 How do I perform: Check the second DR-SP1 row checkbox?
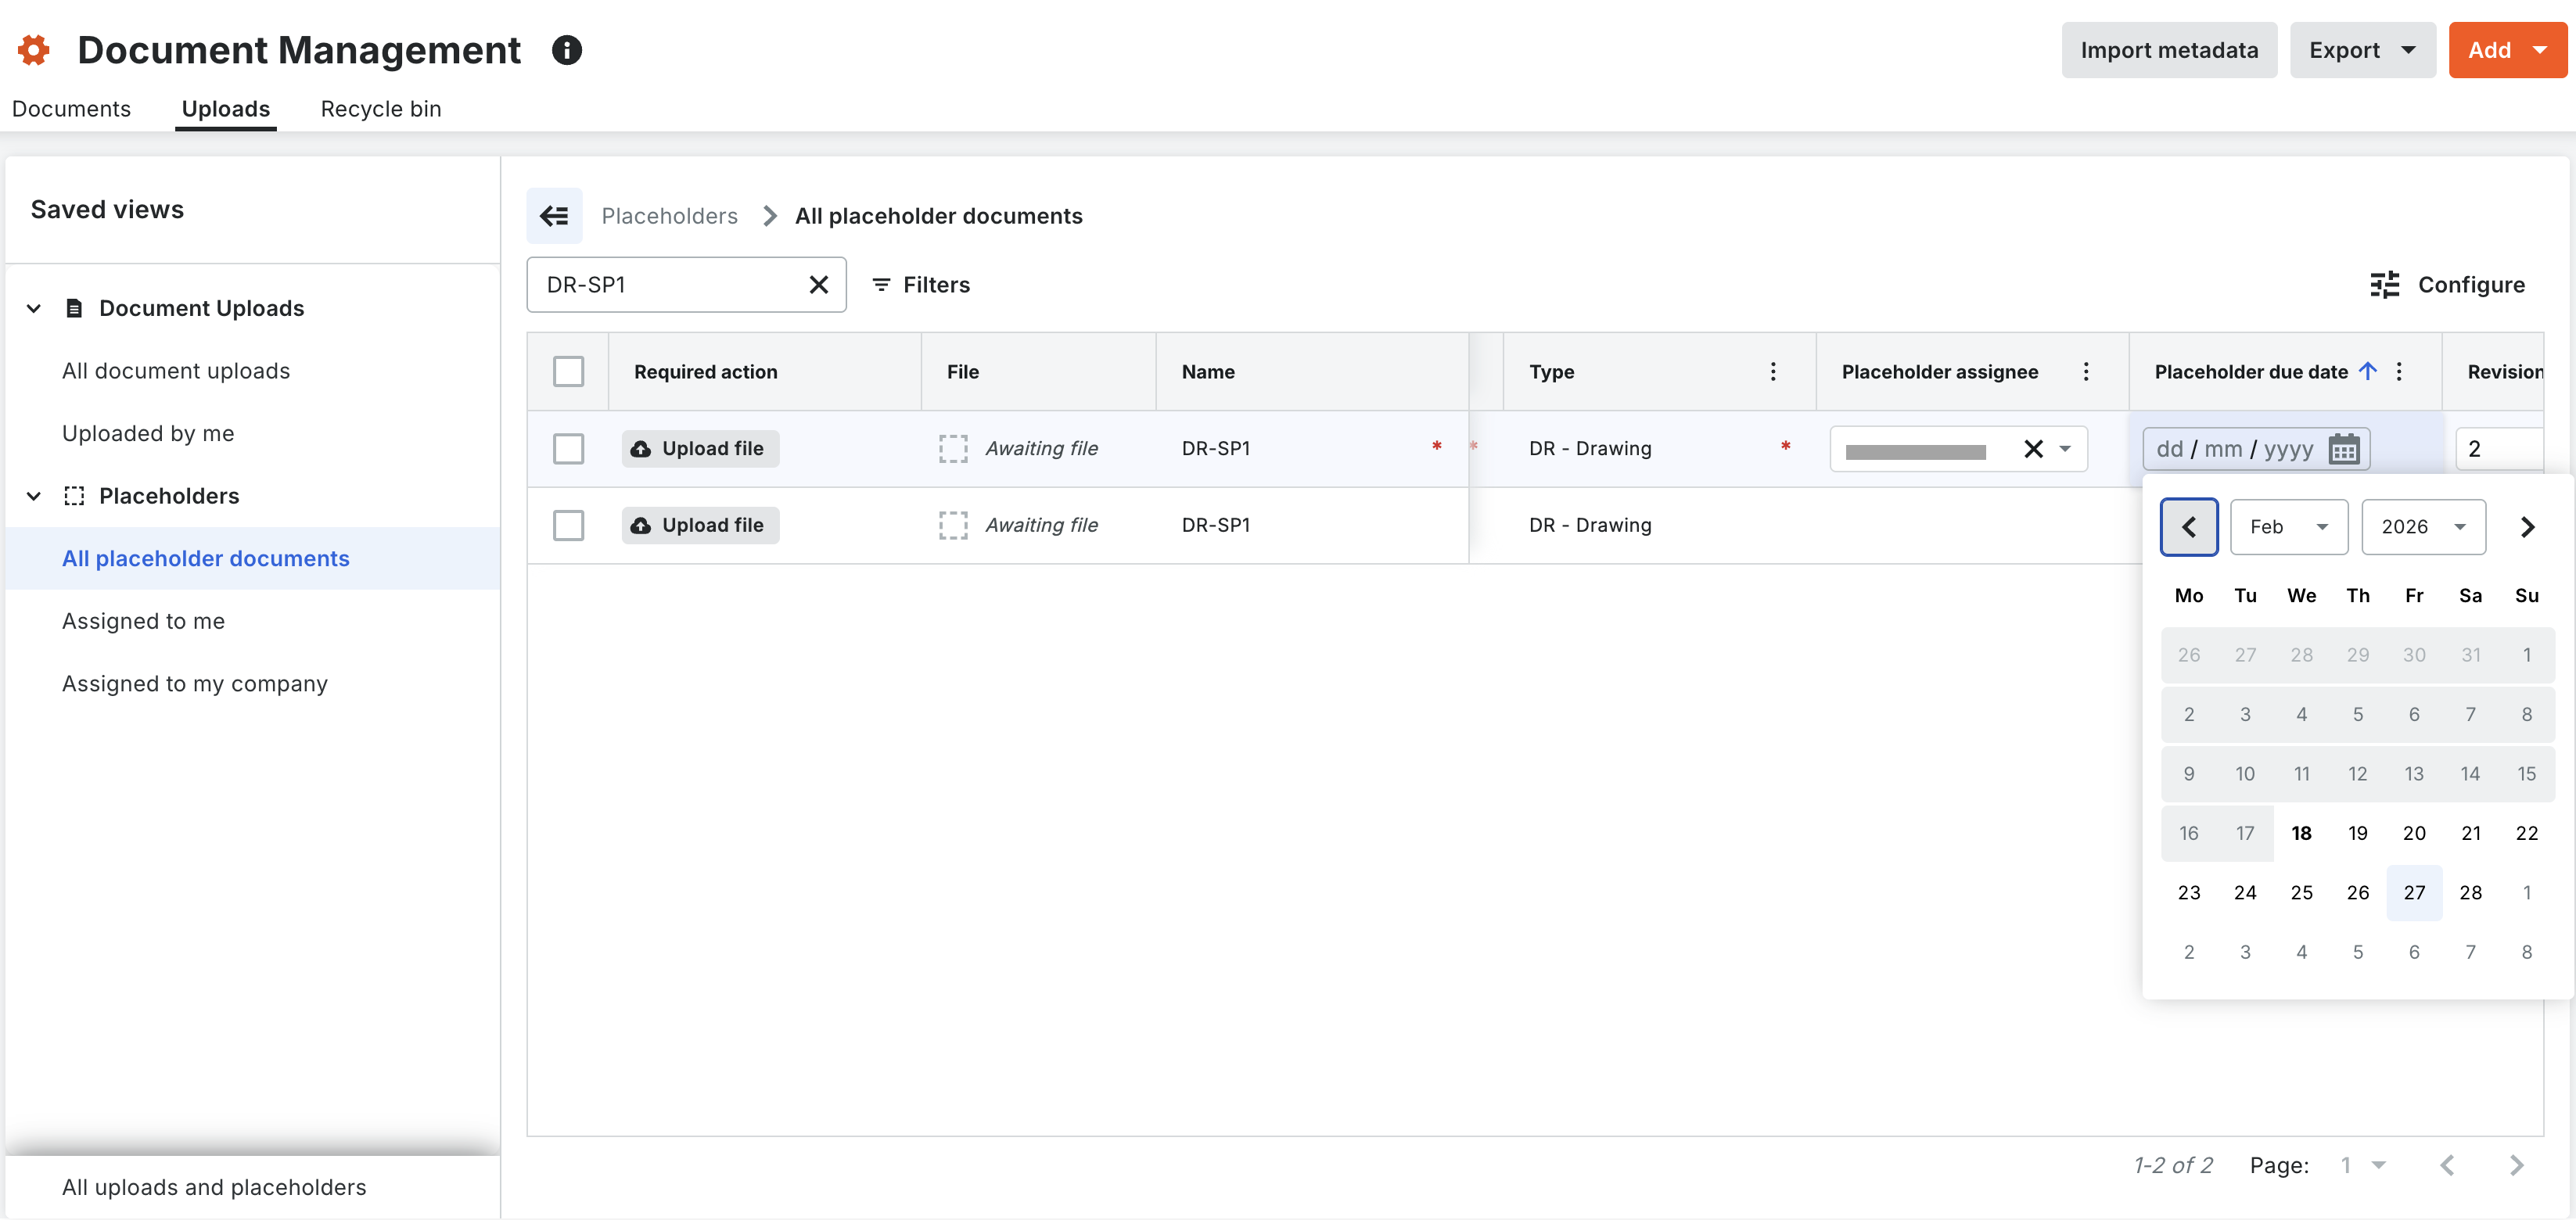pyautogui.click(x=568, y=525)
